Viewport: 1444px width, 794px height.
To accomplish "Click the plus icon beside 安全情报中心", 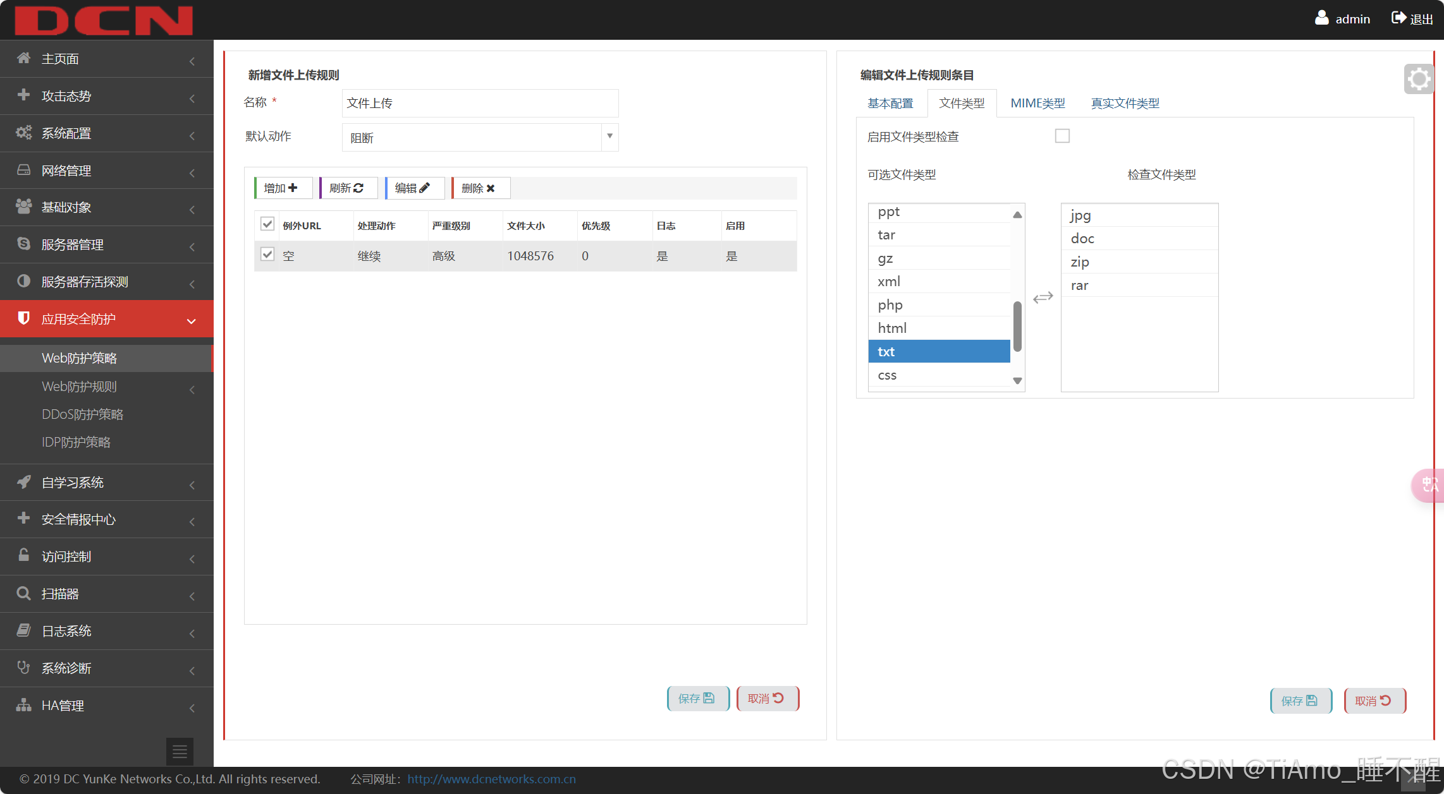I will (23, 518).
